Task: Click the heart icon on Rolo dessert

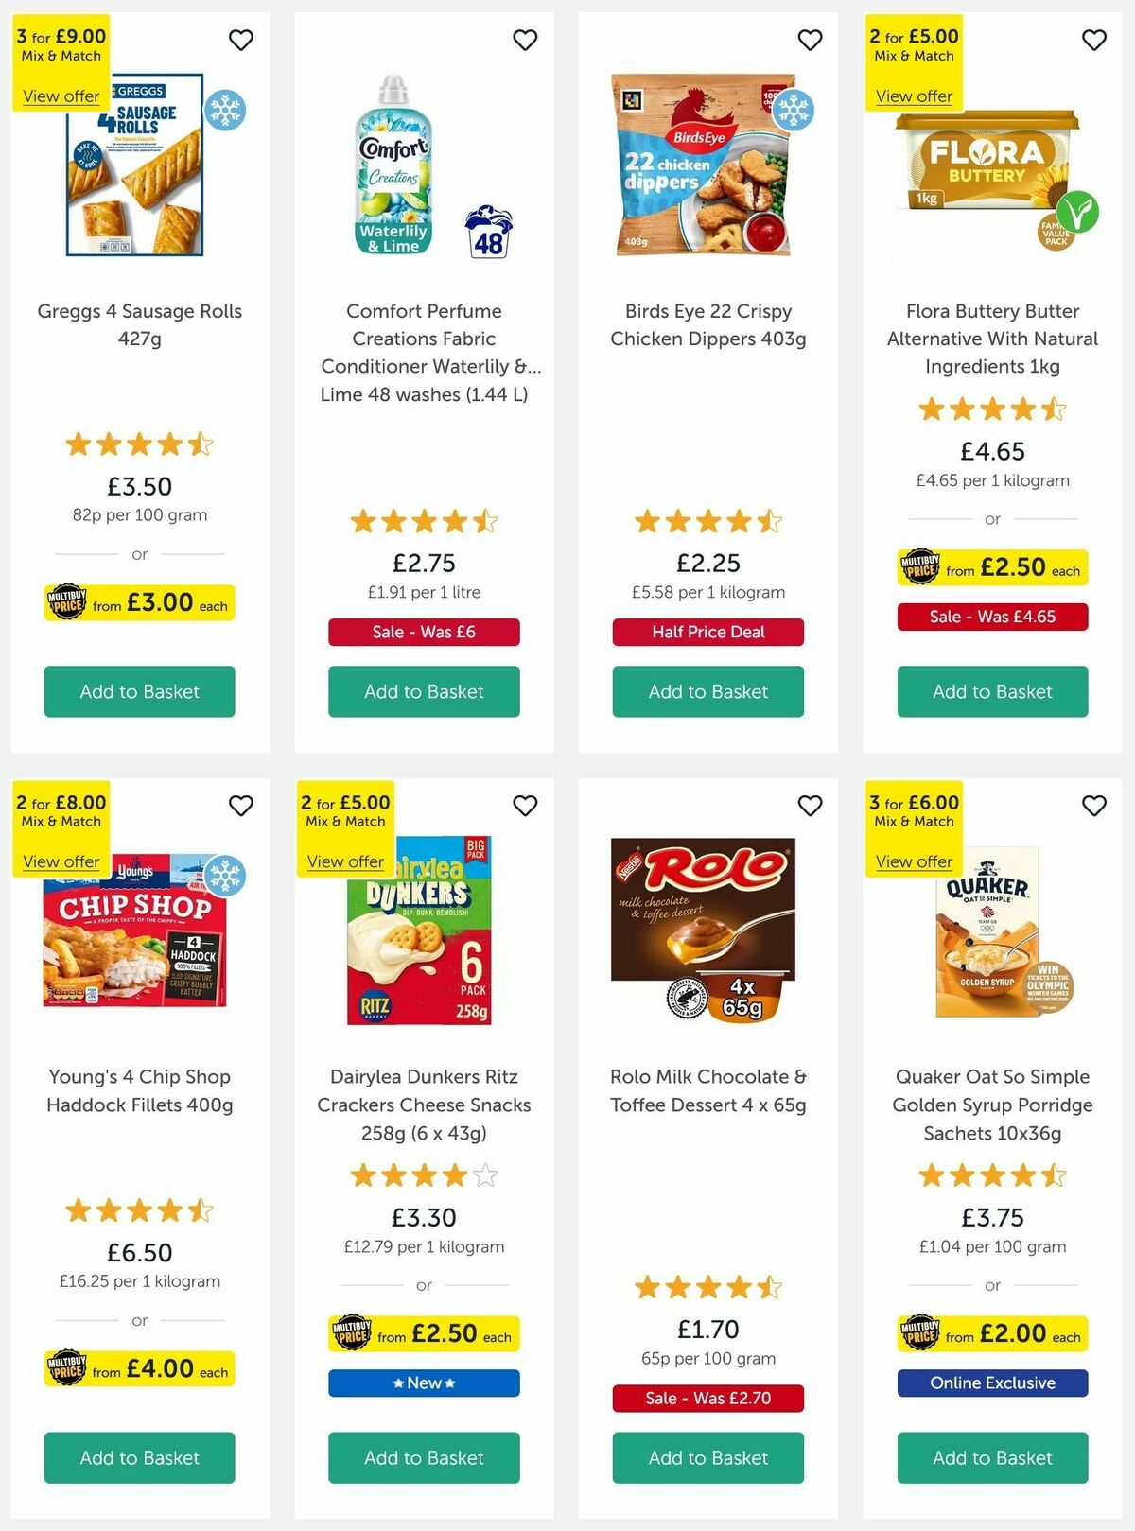Action: point(809,806)
